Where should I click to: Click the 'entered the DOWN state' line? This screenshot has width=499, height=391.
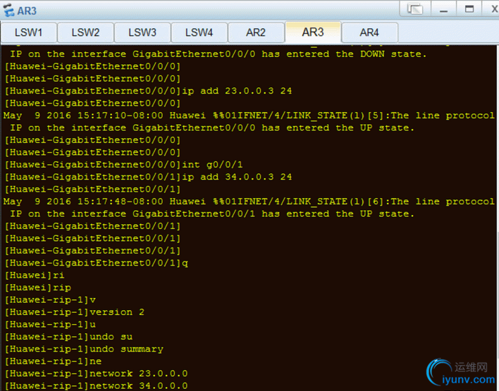click(218, 54)
